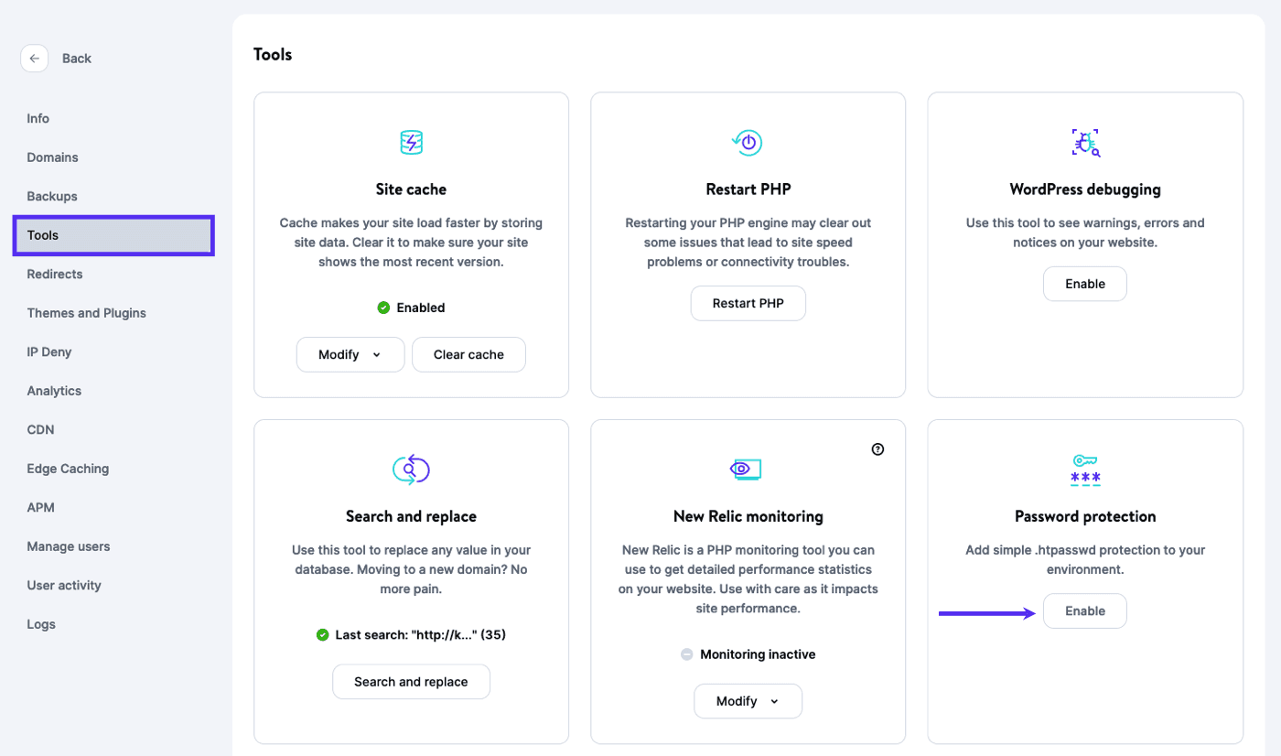Go to Backups in the sidebar
Viewport: 1281px width, 756px height.
click(x=52, y=196)
